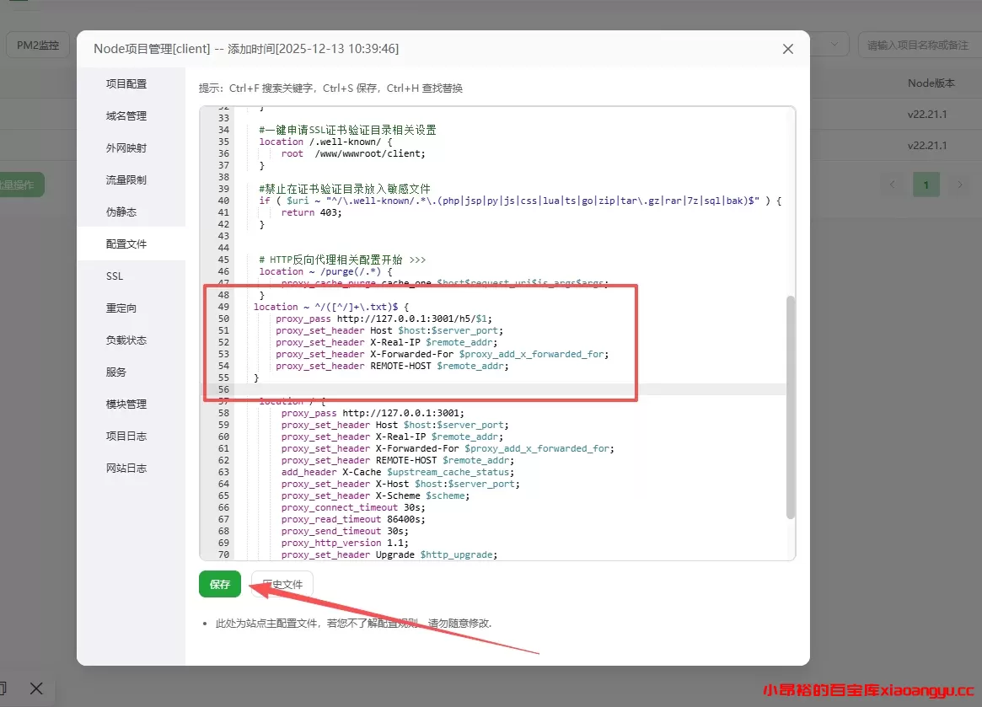Select page 1 in the pagination
982x707 pixels.
[926, 183]
